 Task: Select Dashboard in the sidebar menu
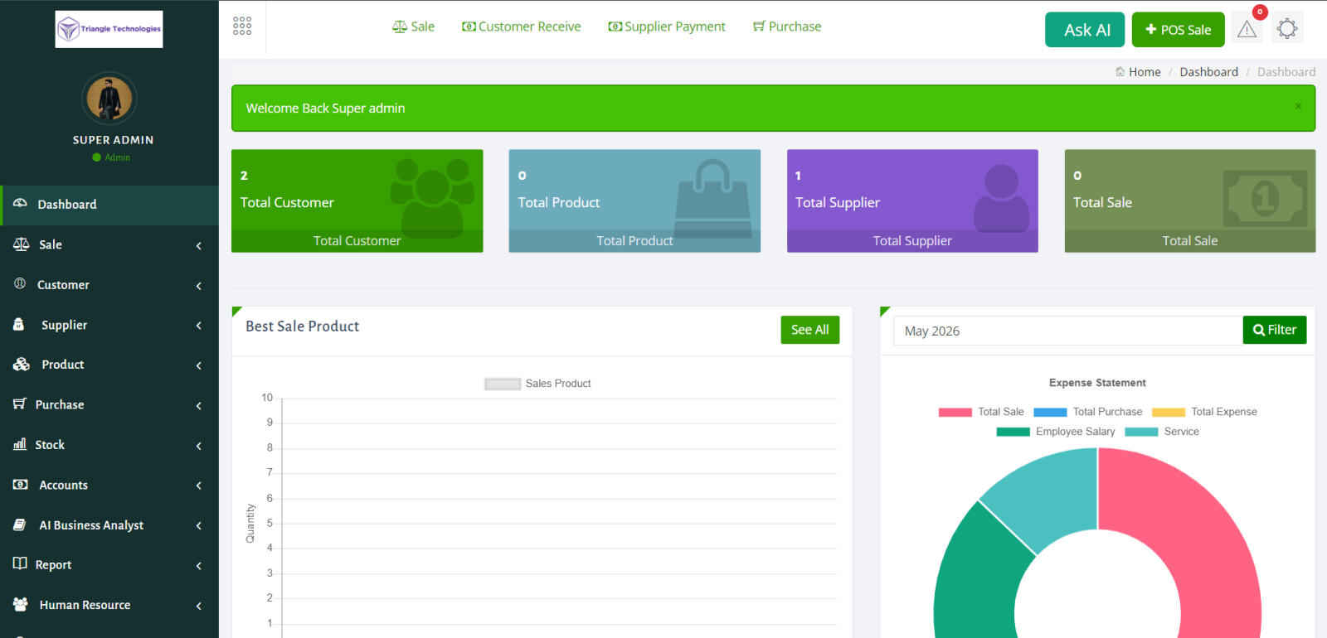click(109, 205)
